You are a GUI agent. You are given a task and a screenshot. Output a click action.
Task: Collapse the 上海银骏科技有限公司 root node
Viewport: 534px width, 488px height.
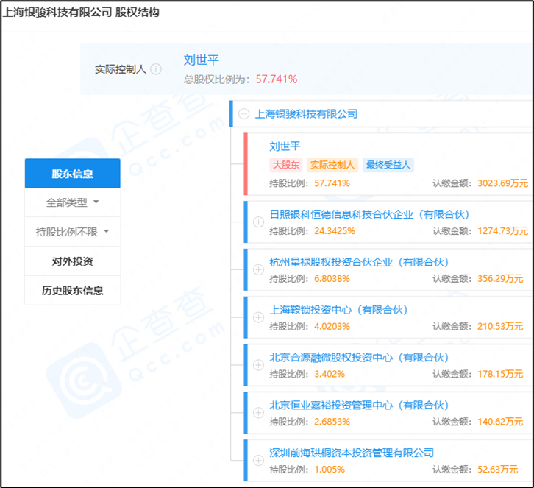(x=243, y=114)
